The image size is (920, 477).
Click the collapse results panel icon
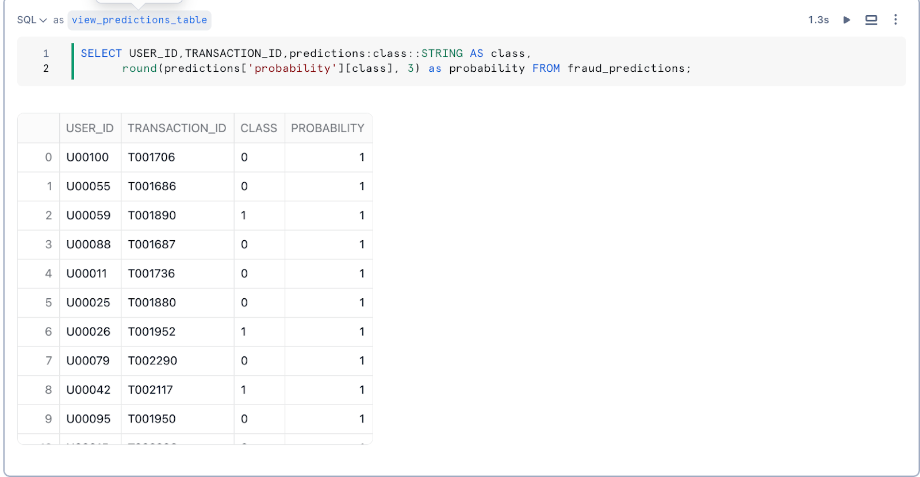pyautogui.click(x=871, y=20)
